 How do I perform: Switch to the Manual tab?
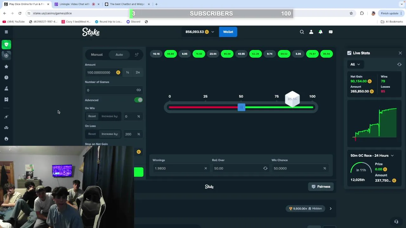click(97, 54)
